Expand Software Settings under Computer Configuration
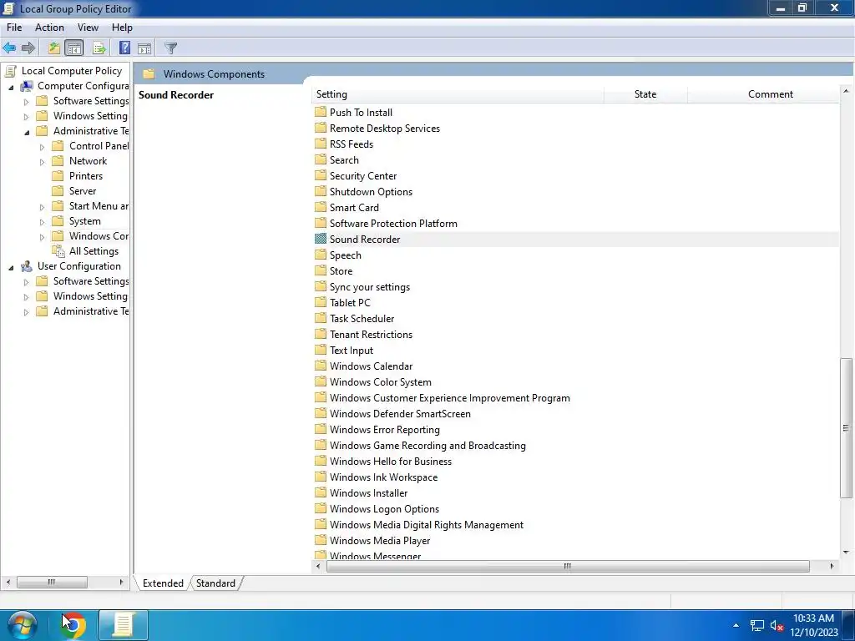Screen dimensions: 855x641 pyautogui.click(x=26, y=101)
